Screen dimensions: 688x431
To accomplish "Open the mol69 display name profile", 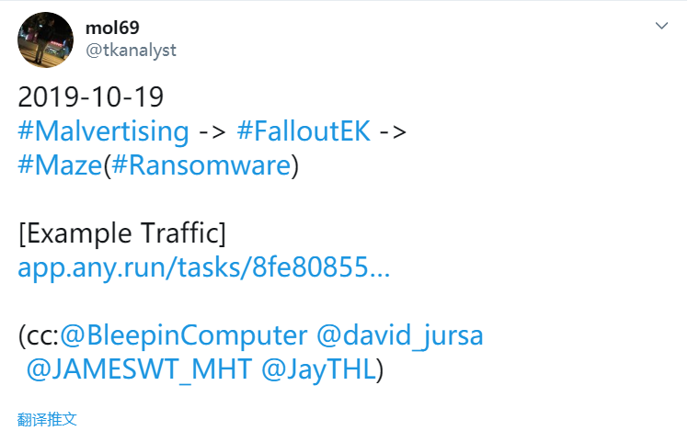I will click(x=112, y=28).
